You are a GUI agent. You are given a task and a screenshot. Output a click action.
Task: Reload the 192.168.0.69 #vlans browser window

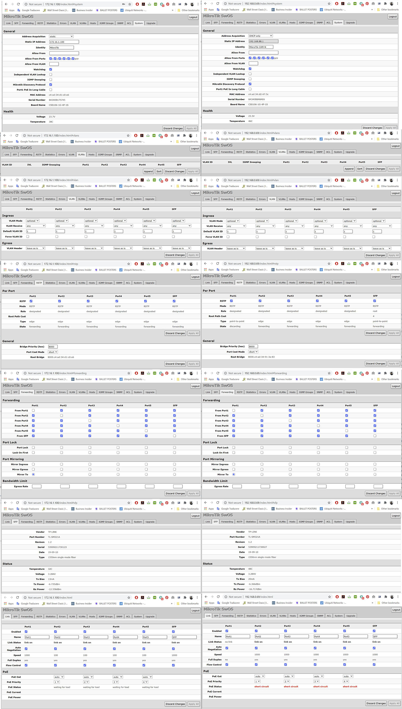(218, 133)
